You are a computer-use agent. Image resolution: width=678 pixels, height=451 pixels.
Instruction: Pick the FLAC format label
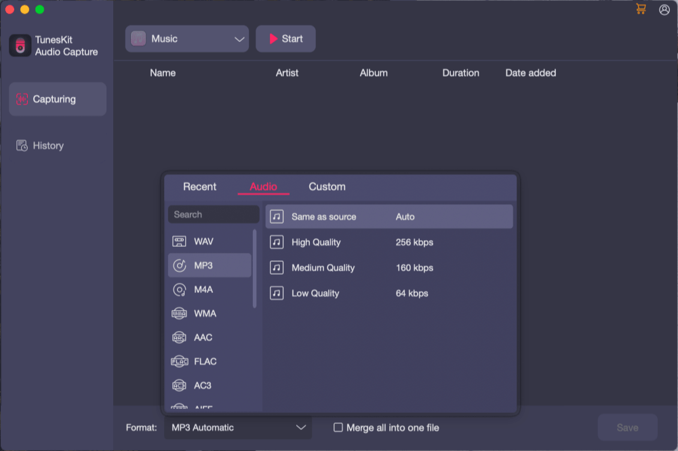coord(205,361)
